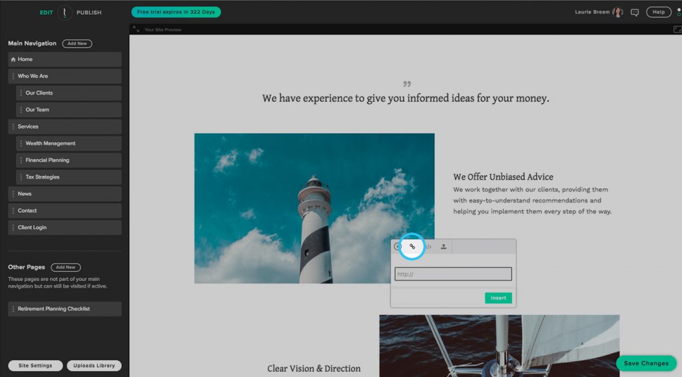Click the drag handle of Contact

[x=13, y=210]
